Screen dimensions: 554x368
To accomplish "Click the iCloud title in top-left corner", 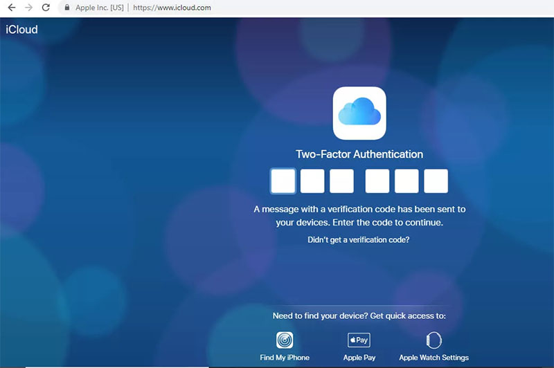I will [x=21, y=29].
